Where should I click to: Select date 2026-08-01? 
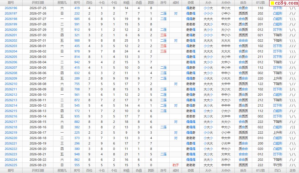(x=38, y=46)
